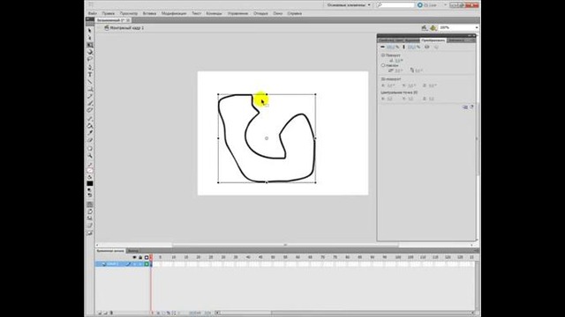Click the help search input field
The width and height of the screenshot is (565, 317).
395,5
